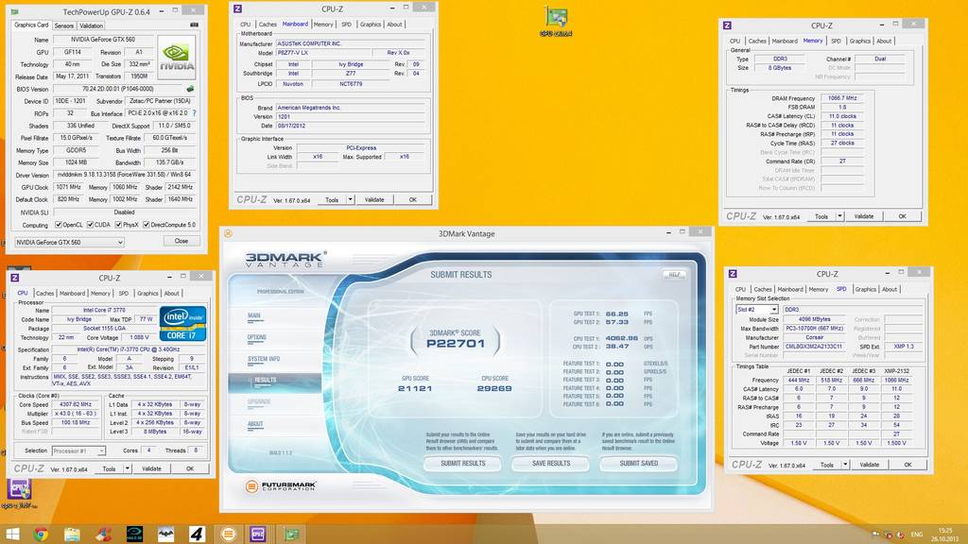Toggle the OpenCL checkbox
The image size is (968, 544).
click(58, 225)
